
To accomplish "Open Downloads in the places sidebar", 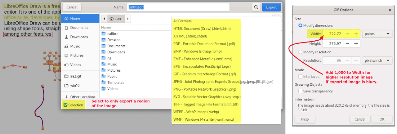I will pyautogui.click(x=80, y=37).
